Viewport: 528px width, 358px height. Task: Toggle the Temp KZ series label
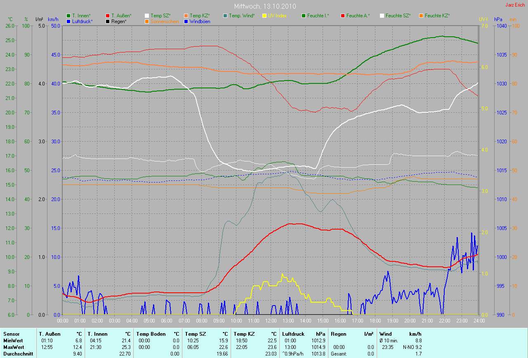tap(200, 16)
